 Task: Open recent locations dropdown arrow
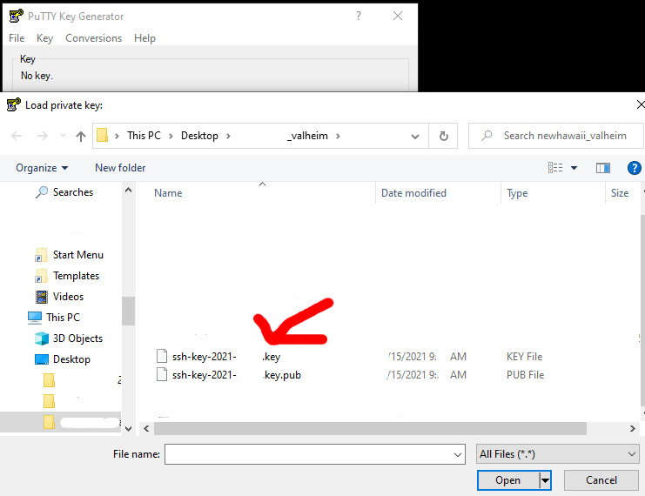click(x=63, y=136)
